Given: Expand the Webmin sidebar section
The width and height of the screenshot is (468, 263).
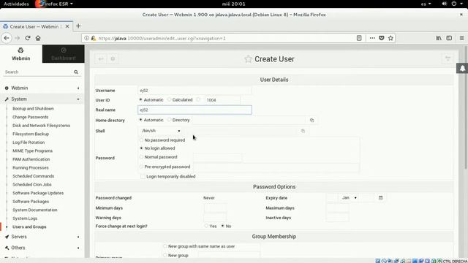Looking at the screenshot, I should (x=42, y=88).
